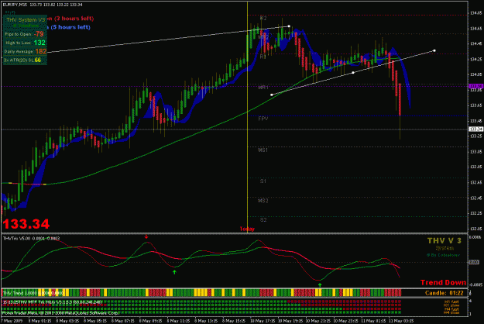Click the 'H4 slow' row label

tap(451, 312)
